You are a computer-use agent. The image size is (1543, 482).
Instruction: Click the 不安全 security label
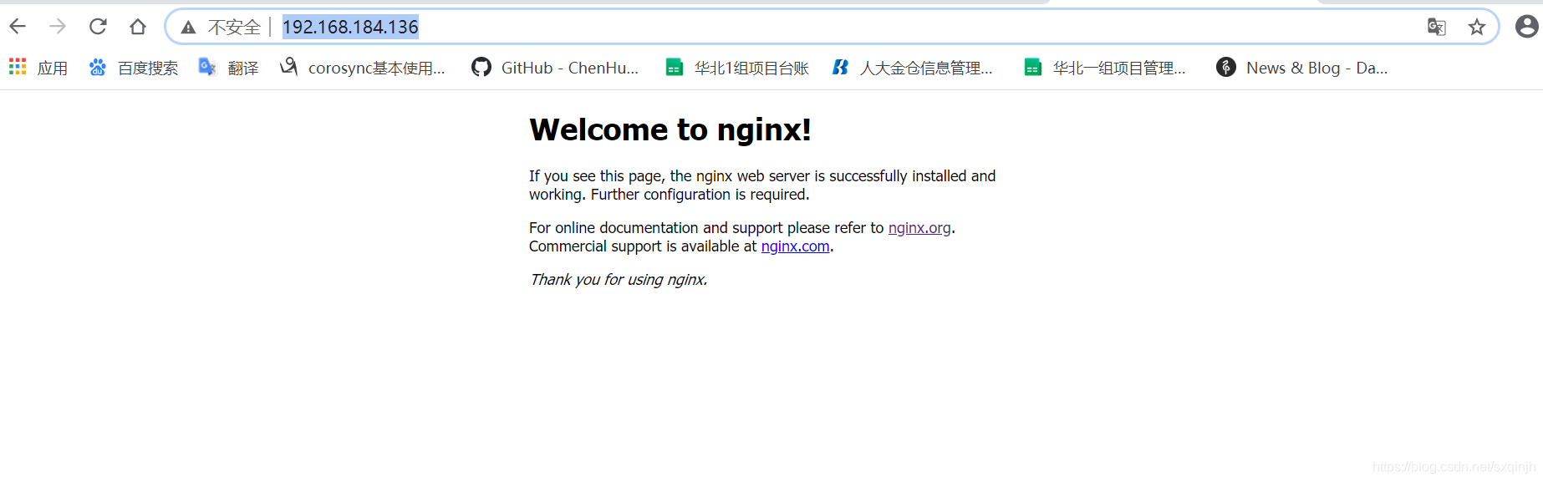234,28
